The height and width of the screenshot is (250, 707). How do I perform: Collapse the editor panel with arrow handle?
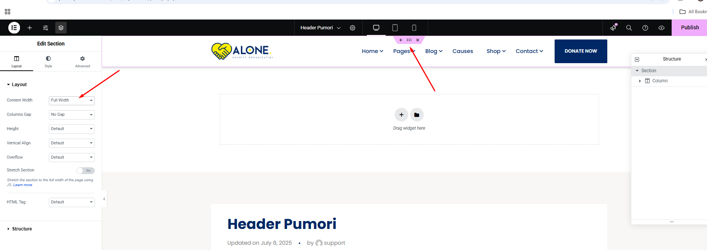click(104, 199)
